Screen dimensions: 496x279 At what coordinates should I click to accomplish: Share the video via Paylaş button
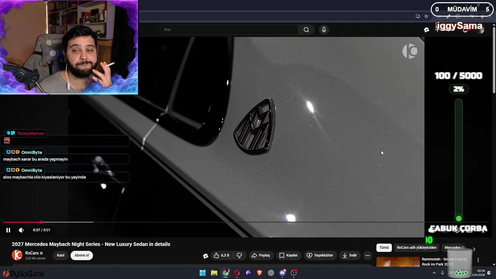pyautogui.click(x=260, y=255)
